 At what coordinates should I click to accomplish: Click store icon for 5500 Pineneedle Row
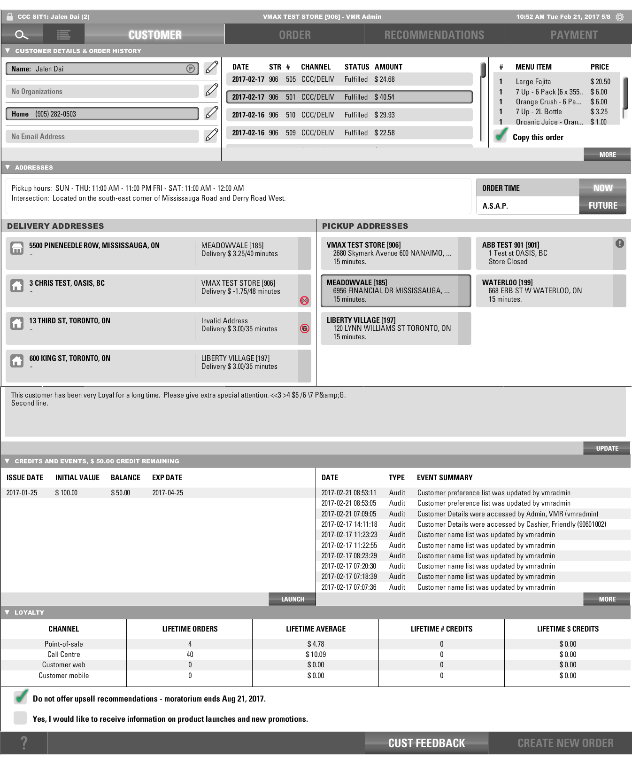(17, 248)
